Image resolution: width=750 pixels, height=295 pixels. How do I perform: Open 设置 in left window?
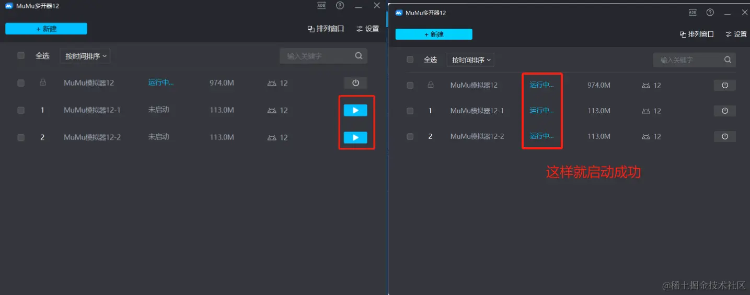(367, 29)
